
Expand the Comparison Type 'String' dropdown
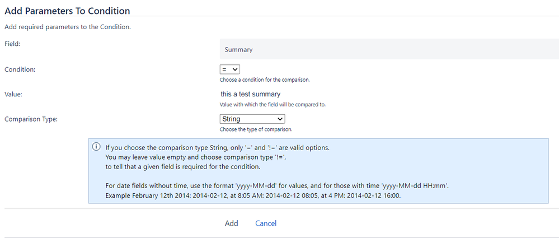point(252,119)
